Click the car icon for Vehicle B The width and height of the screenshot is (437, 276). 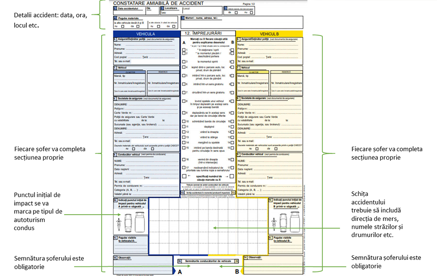click(283, 223)
